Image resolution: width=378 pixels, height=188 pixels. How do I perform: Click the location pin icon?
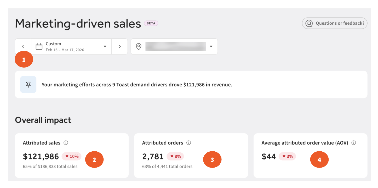point(139,47)
